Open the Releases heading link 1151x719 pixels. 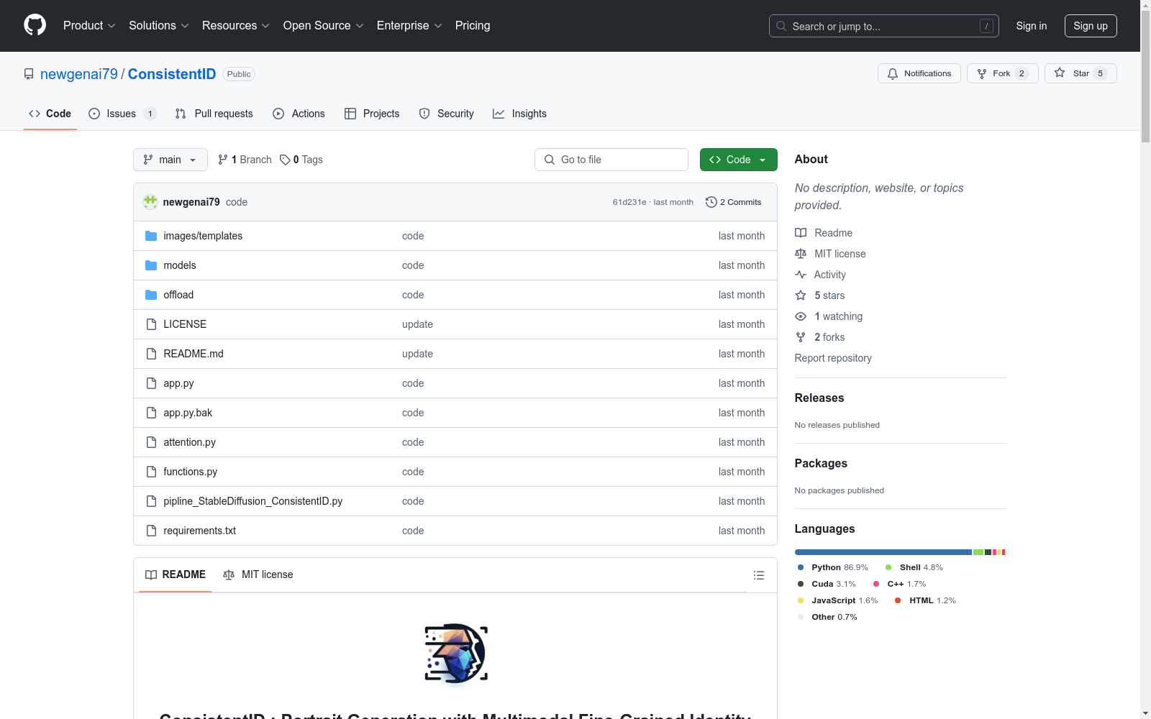[819, 398]
